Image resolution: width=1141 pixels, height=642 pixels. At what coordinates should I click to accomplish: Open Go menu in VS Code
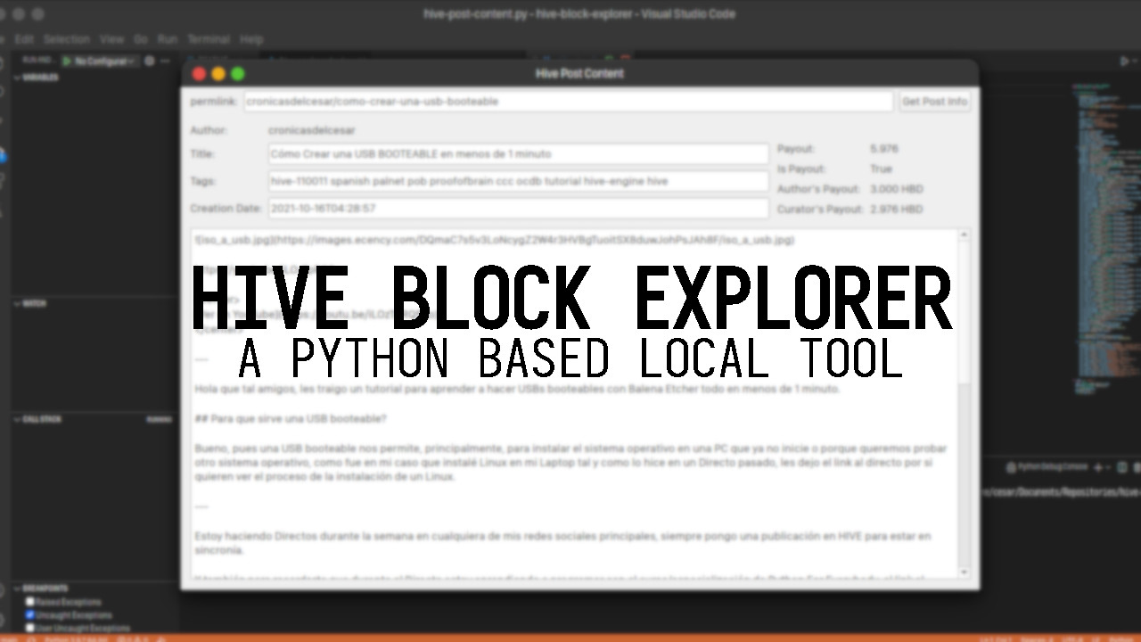click(x=141, y=39)
